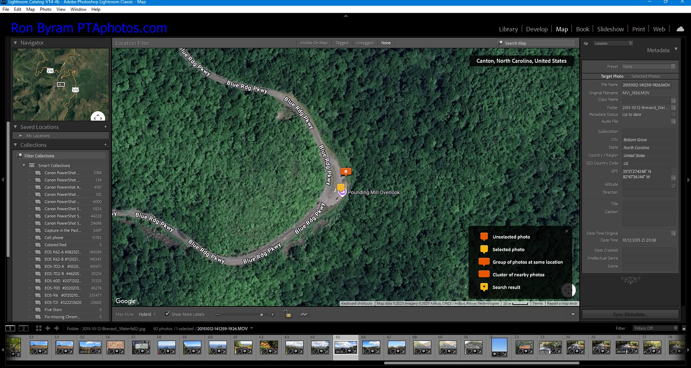This screenshot has height=368, width=691.
Task: Click the Copy Name arrow button
Action: [673, 100]
